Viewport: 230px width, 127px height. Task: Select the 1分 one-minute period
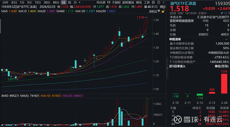point(22,2)
